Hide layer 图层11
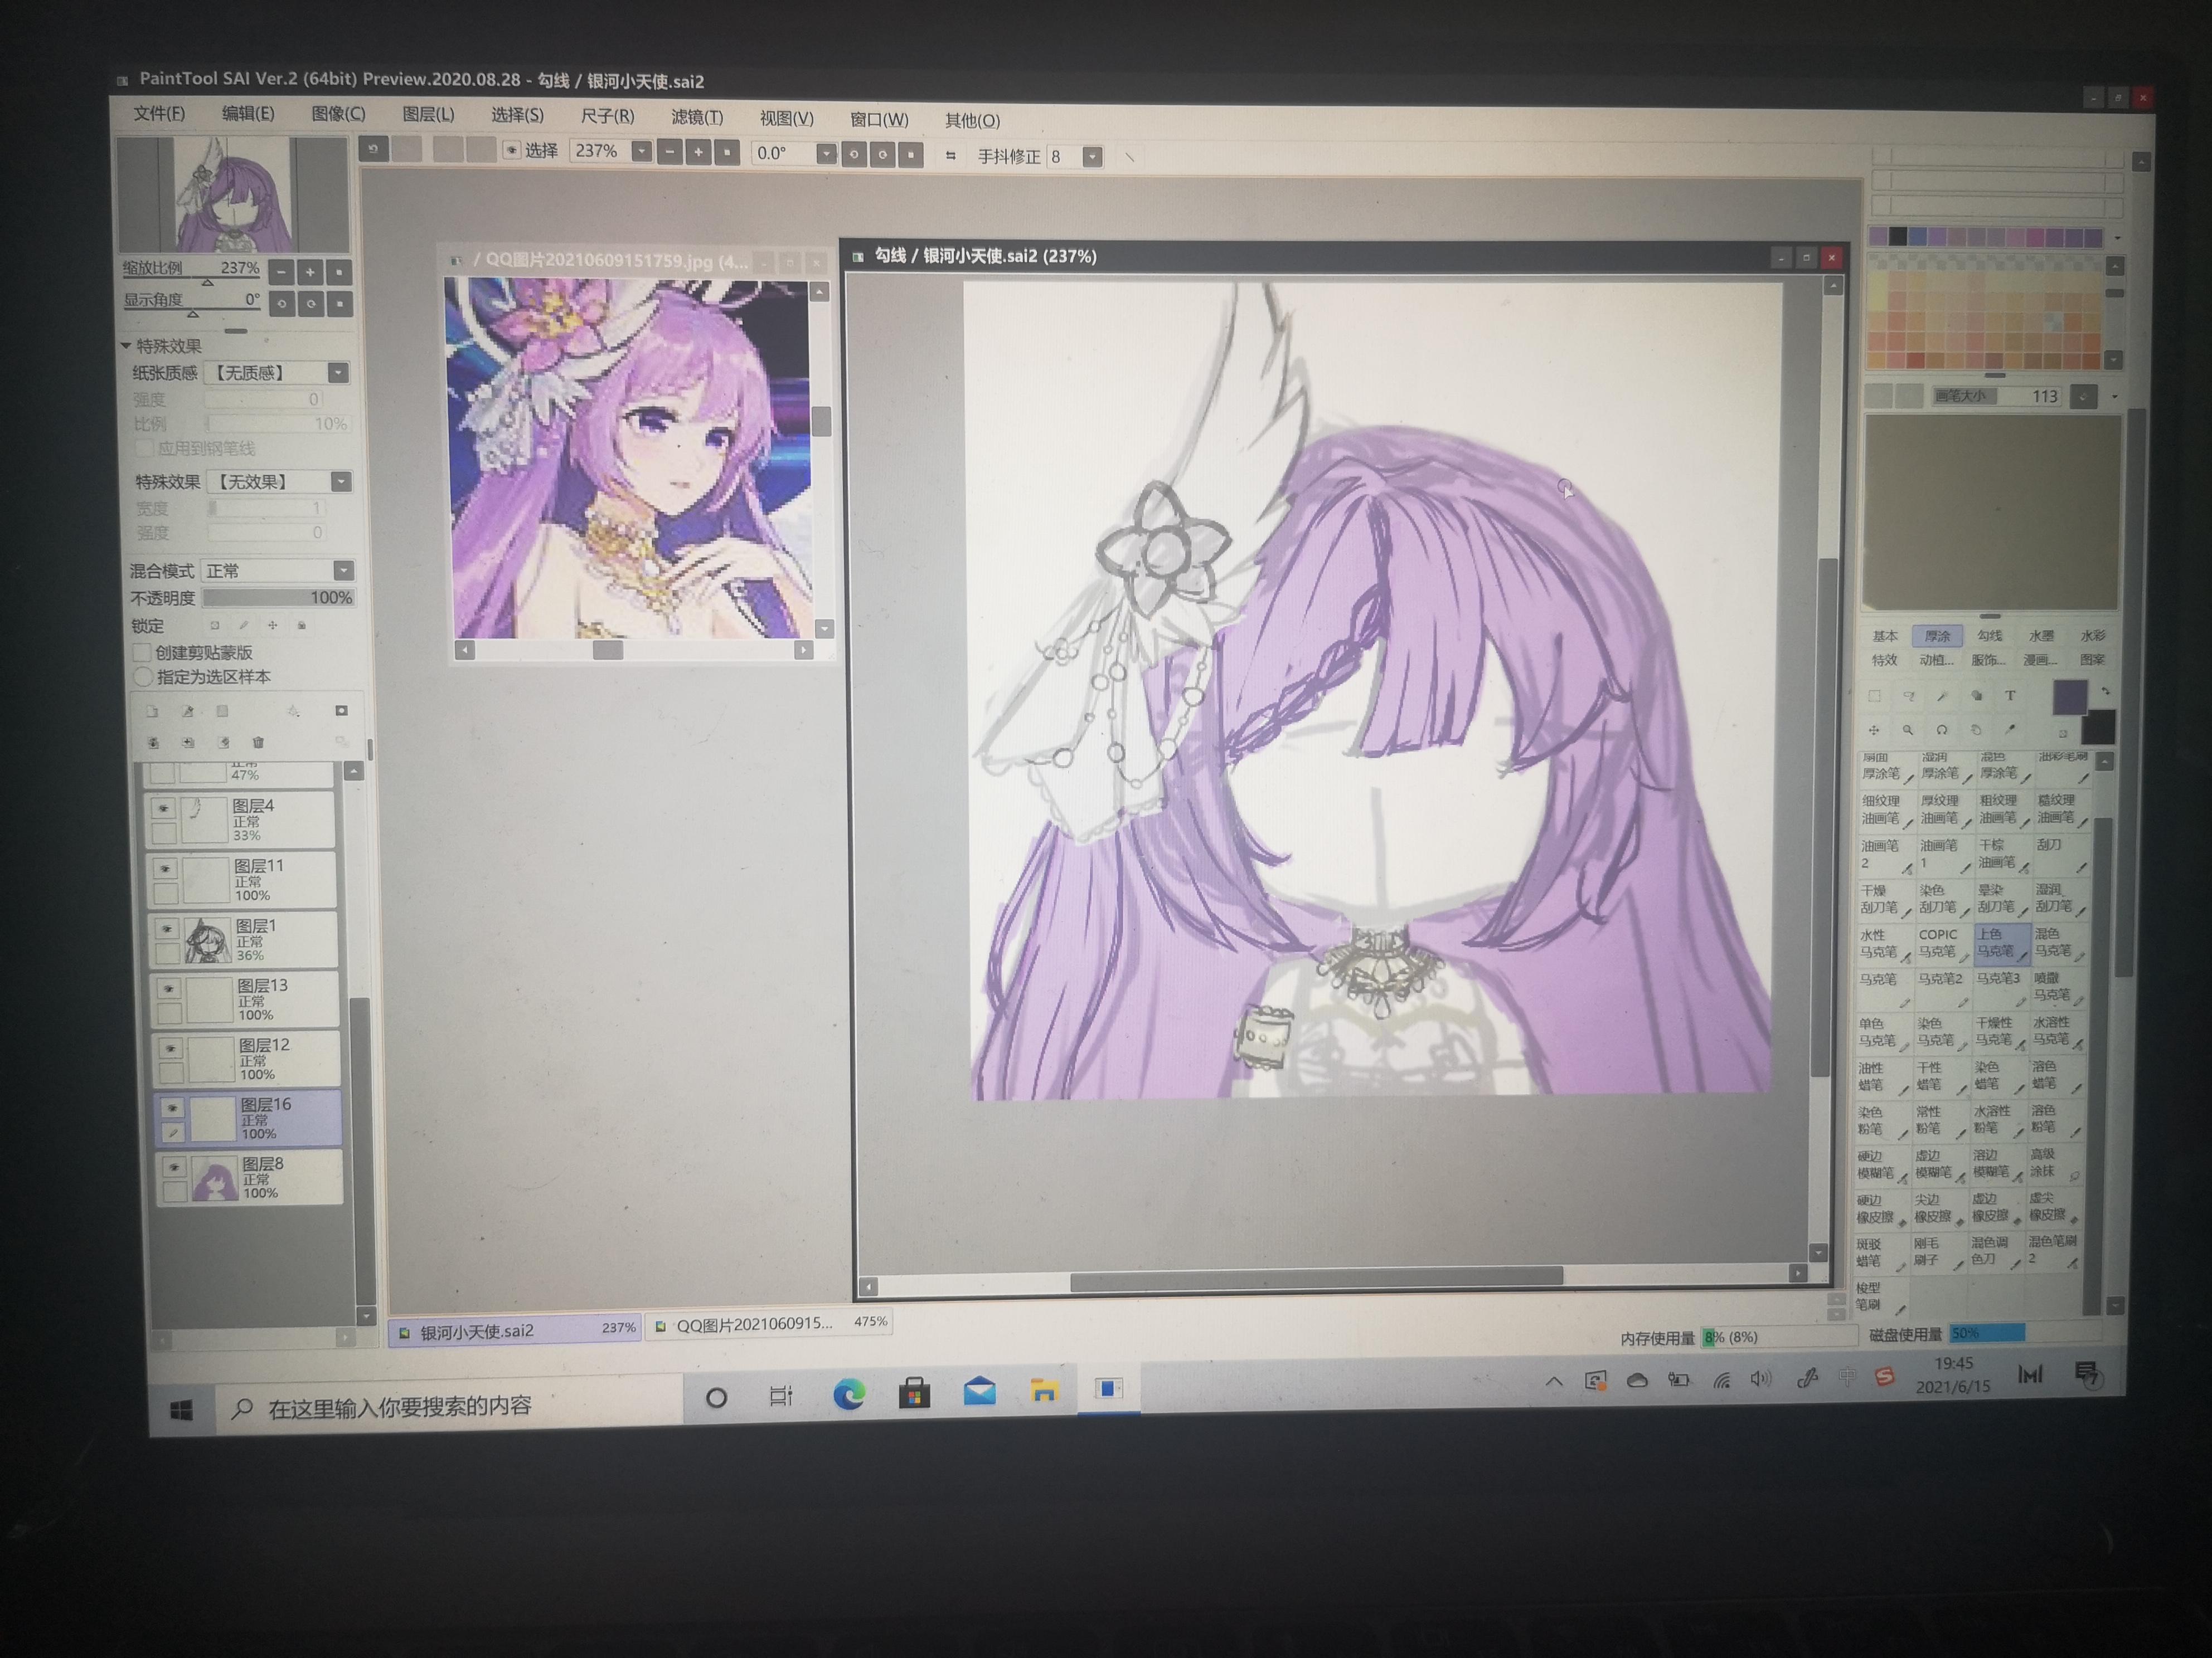2212x1658 pixels. 165,867
